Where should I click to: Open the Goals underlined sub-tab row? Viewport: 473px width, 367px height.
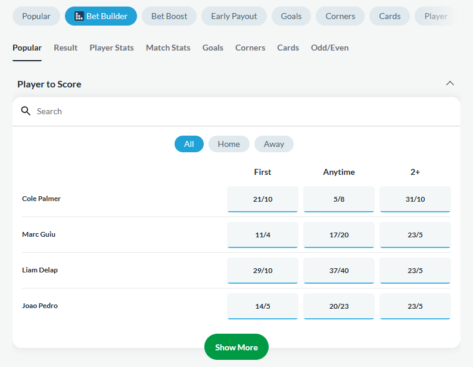[213, 48]
